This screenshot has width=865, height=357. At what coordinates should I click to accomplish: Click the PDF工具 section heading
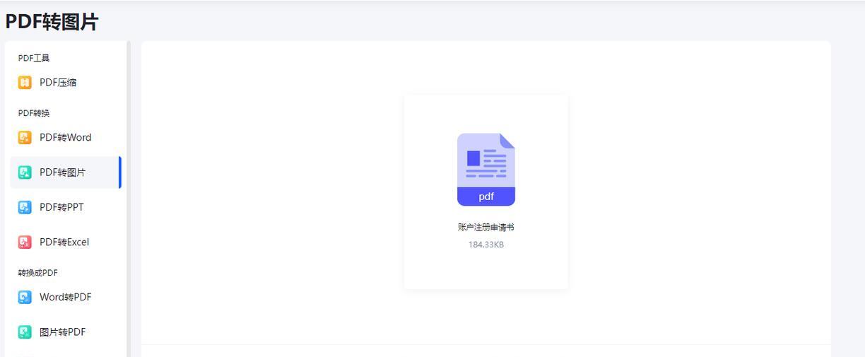point(34,58)
